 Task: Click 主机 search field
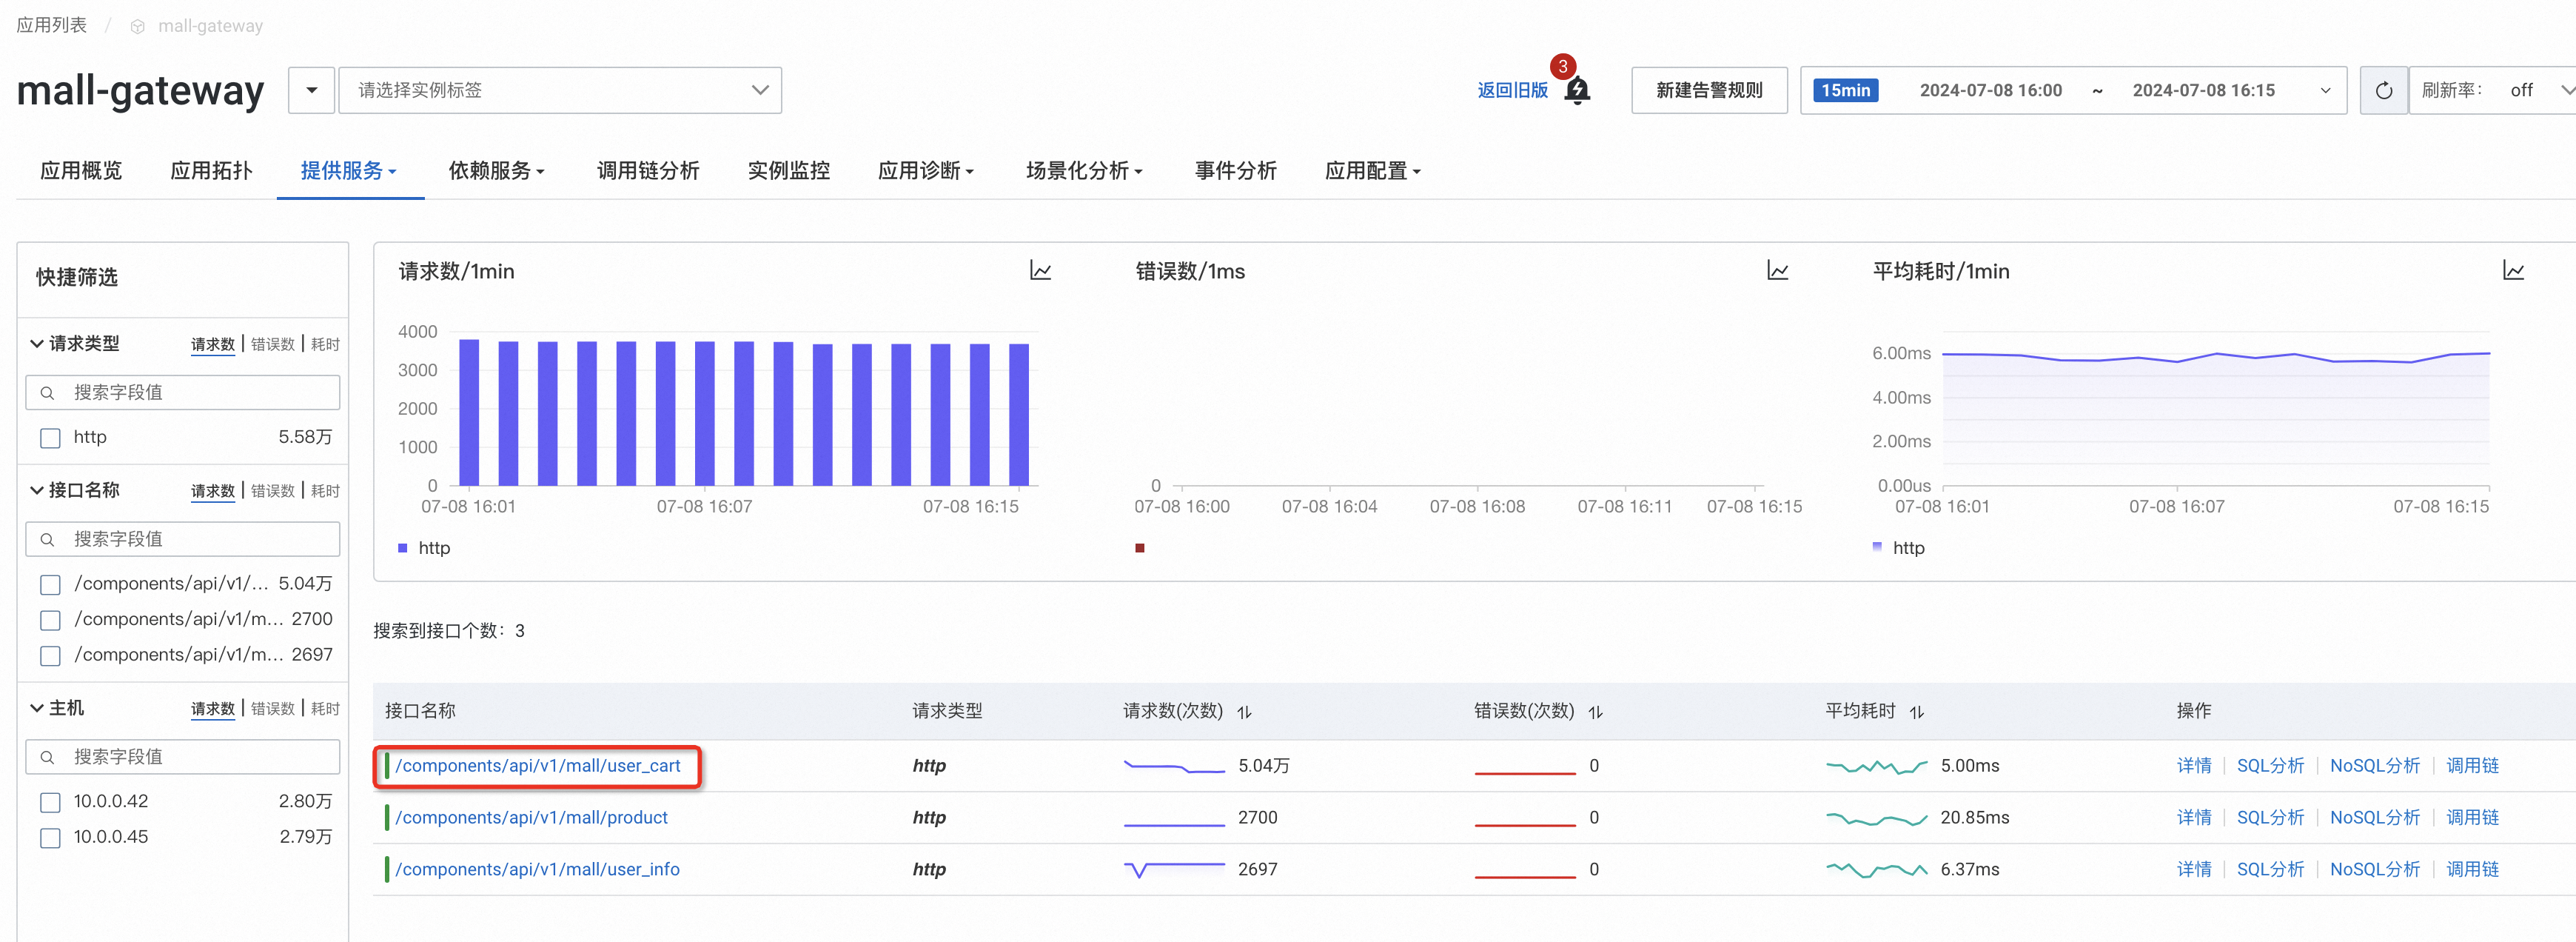click(x=183, y=757)
